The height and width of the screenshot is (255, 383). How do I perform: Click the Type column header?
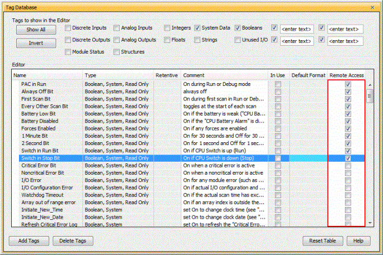[x=118, y=75]
